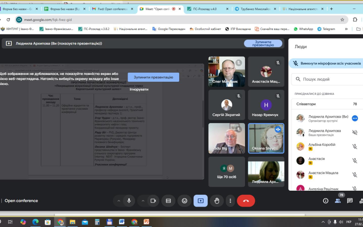Click 'Ігнорувати' link in overlay
This screenshot has width=363, height=227.
pos(139,89)
